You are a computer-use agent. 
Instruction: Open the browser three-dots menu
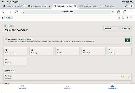[131, 12]
